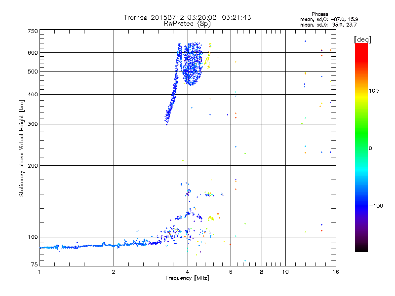
Task: Click the colorbar tick label '100'
Action: coord(374,91)
